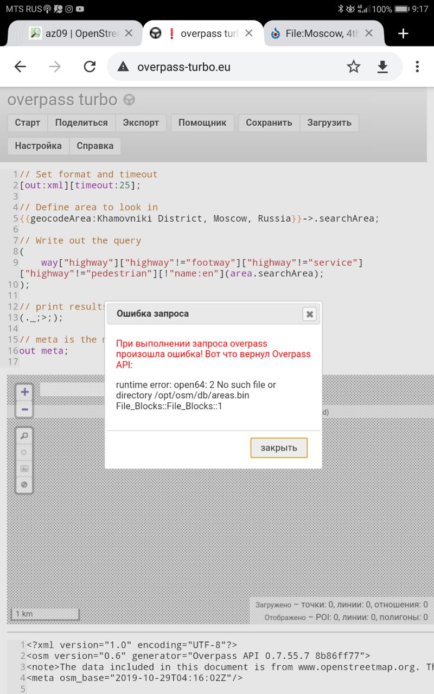
Task: Zoom out the map with minus button
Action: 24,409
